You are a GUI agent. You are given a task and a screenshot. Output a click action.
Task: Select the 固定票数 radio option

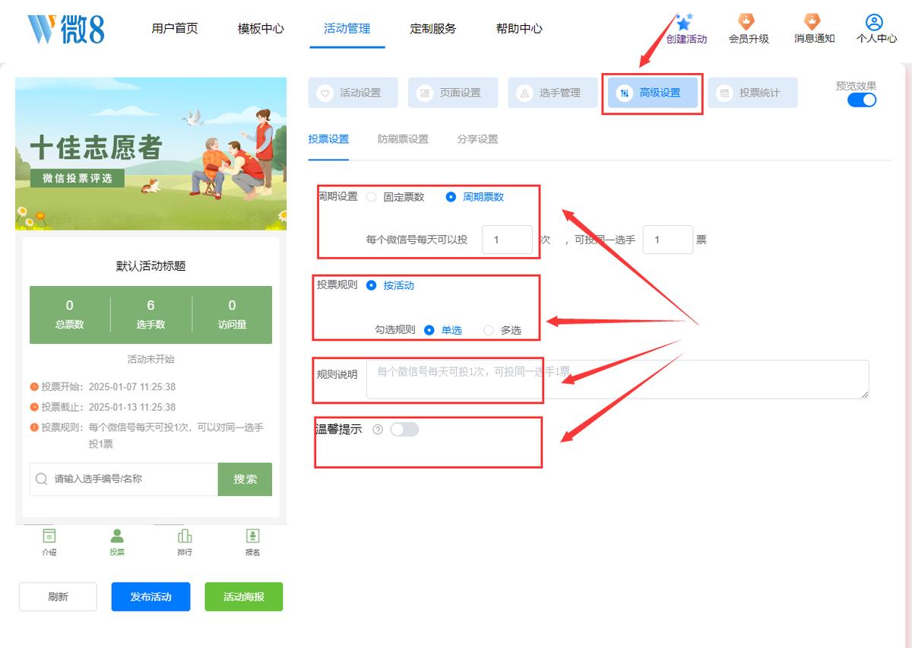(x=371, y=197)
